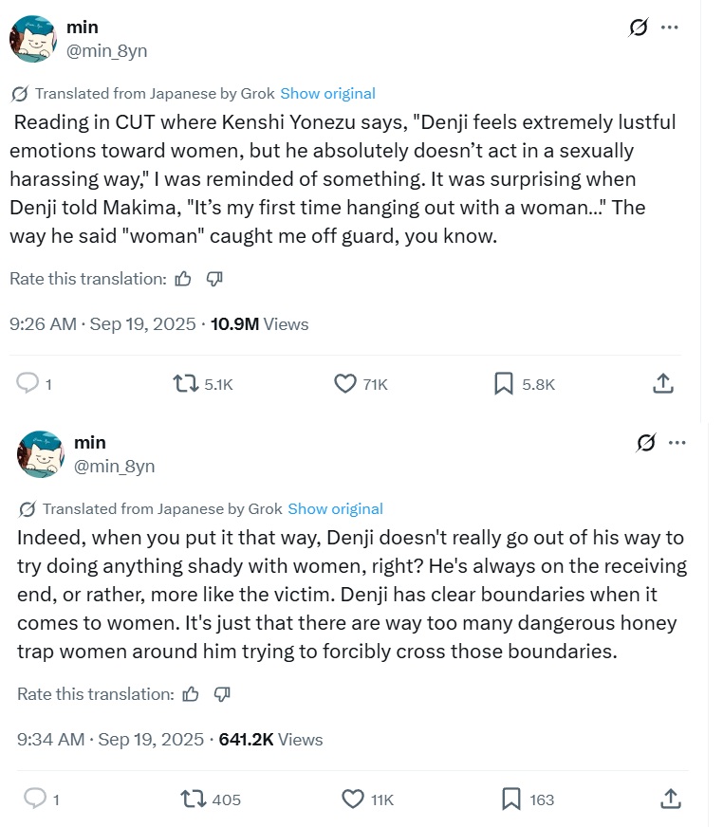This screenshot has width=723, height=827.
Task: Open the @min_8yn handle on second tweet
Action: tap(114, 466)
